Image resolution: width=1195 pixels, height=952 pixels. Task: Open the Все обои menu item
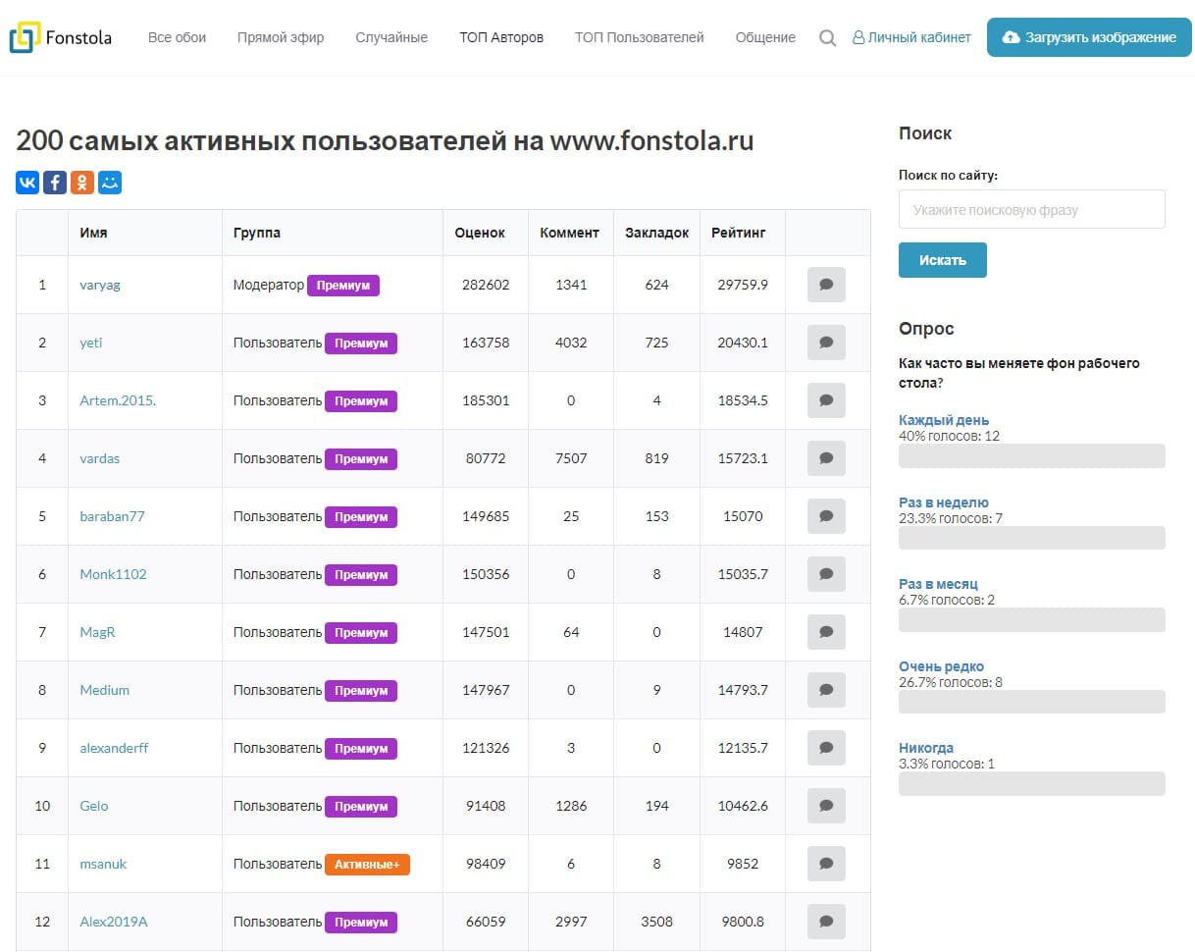(177, 37)
